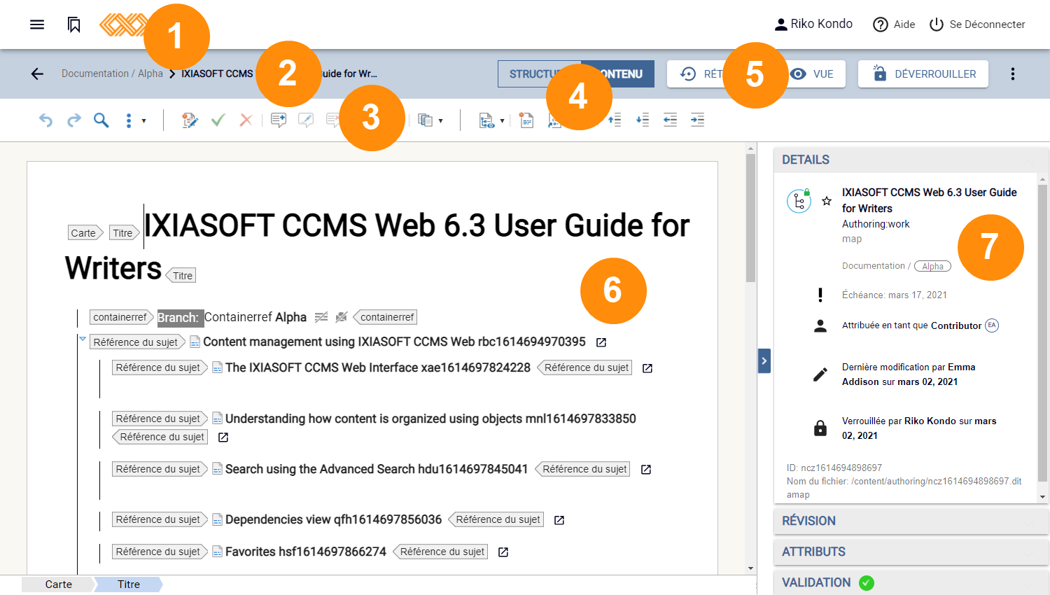This screenshot has width=1050, height=595.
Task: Click the DÉVERROUILLER unlock button
Action: pyautogui.click(x=923, y=74)
